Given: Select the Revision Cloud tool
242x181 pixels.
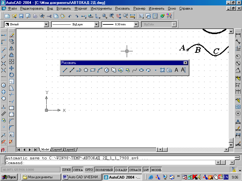Looking at the screenshot, I should (x=114, y=70).
